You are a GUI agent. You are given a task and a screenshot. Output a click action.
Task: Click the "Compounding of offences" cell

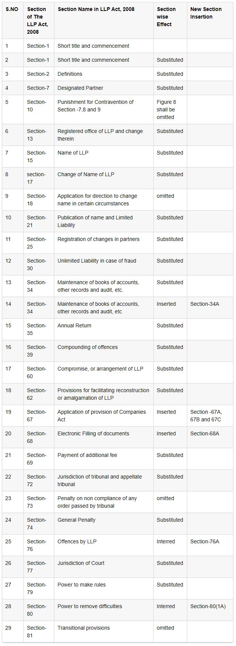[88, 347]
